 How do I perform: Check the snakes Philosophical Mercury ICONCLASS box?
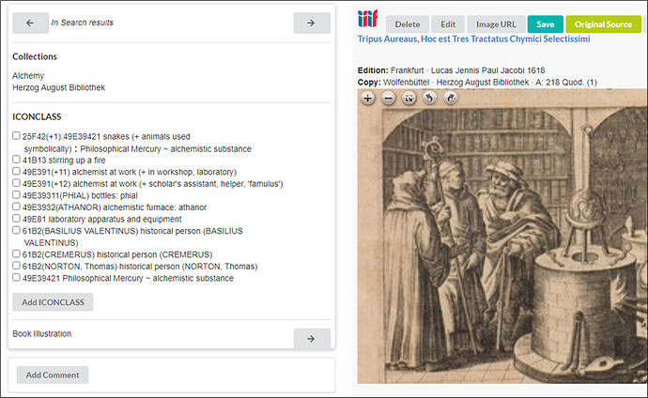[x=16, y=135]
